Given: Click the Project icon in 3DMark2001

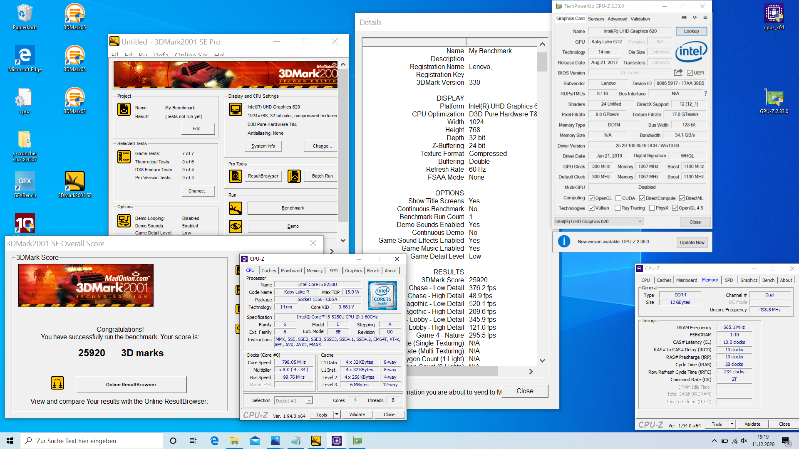Looking at the screenshot, I should [124, 109].
